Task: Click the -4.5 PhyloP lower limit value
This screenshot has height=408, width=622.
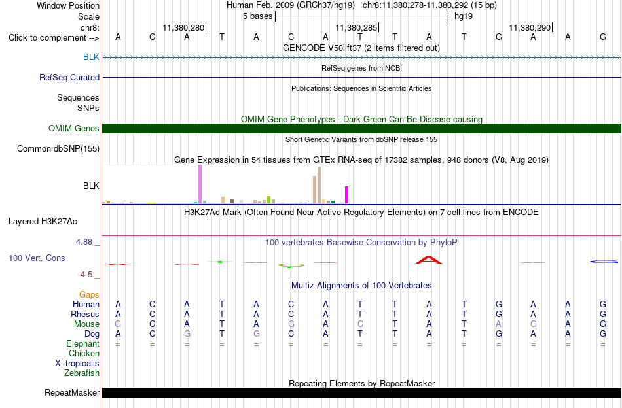Action: [x=85, y=274]
